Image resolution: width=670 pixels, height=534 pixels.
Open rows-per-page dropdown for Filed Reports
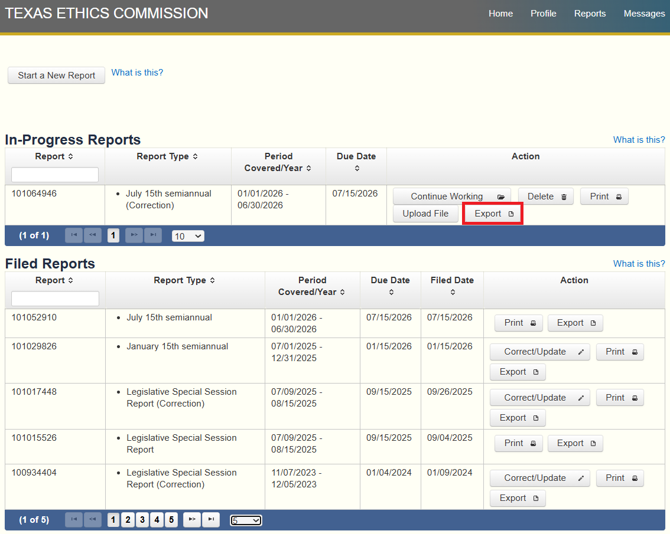pyautogui.click(x=246, y=520)
